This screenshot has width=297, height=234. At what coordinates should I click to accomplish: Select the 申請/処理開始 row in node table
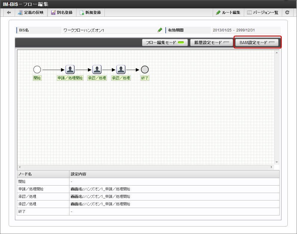148,189
